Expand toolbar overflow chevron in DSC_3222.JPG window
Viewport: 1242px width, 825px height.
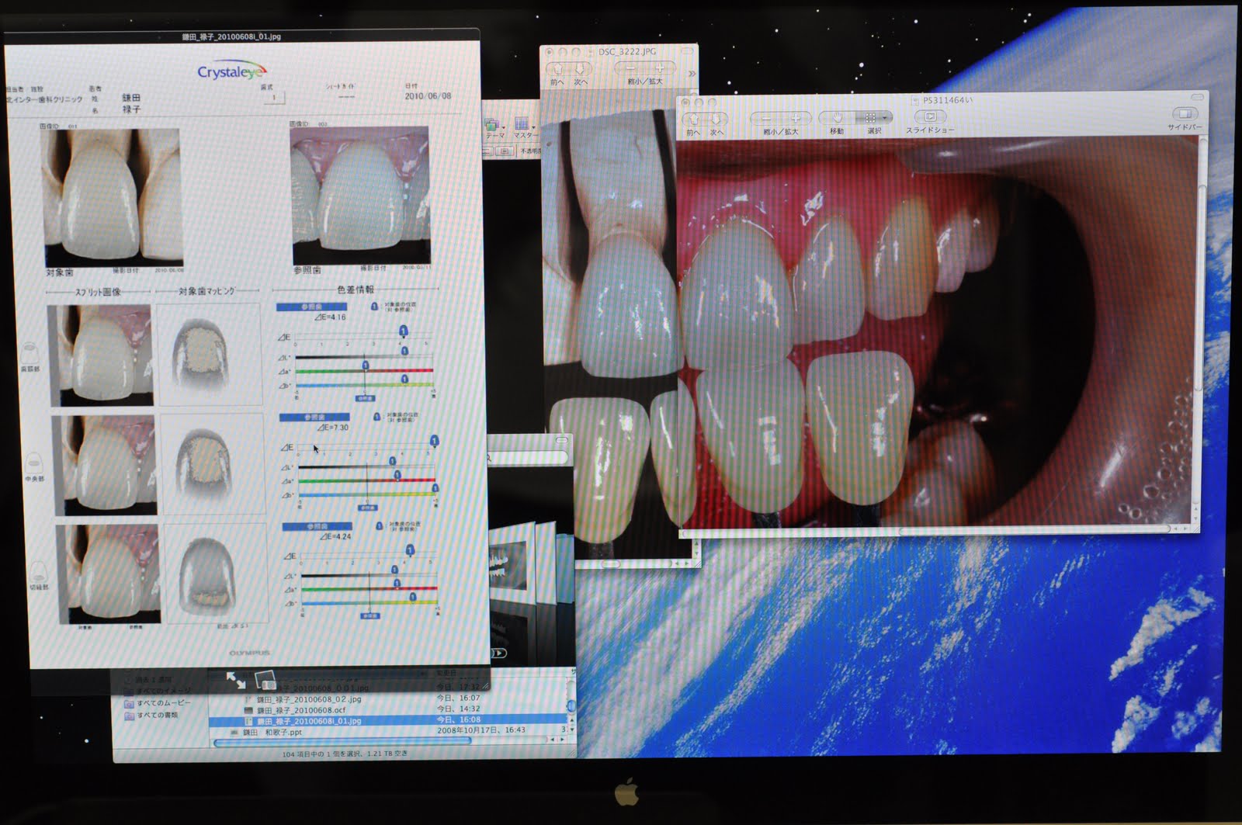(x=691, y=74)
